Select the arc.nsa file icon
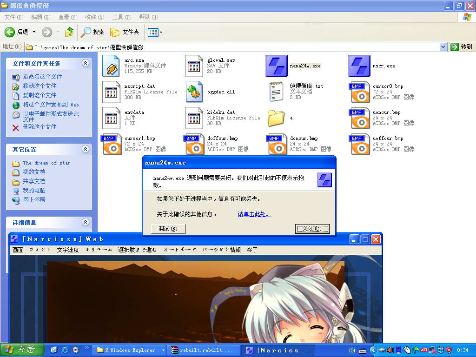The image size is (476, 357). click(x=111, y=66)
